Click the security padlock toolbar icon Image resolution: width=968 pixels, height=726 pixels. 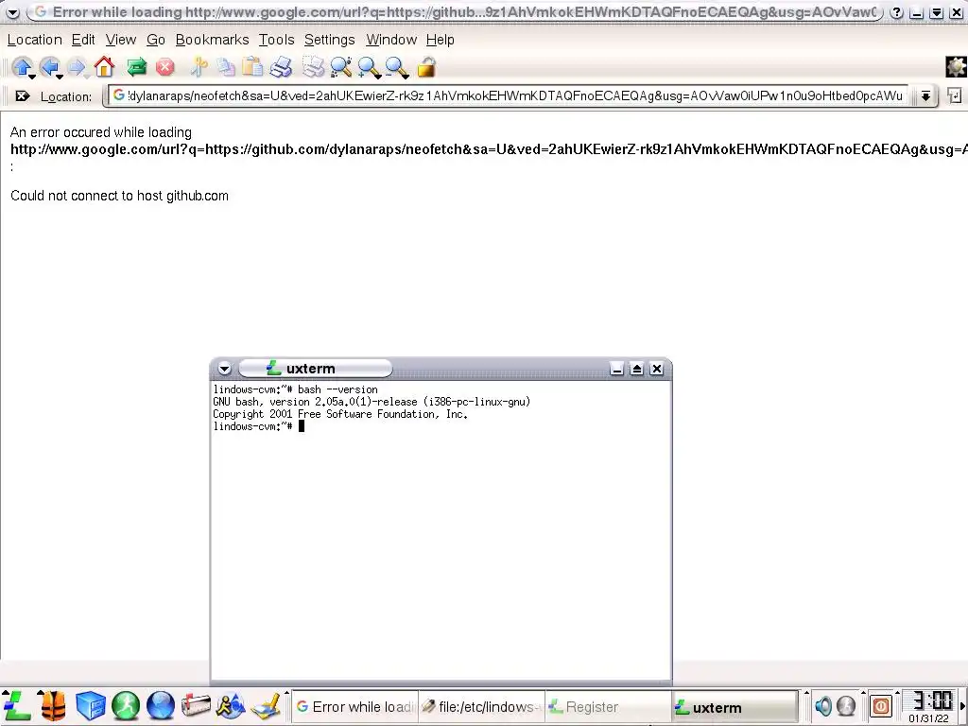(x=426, y=67)
